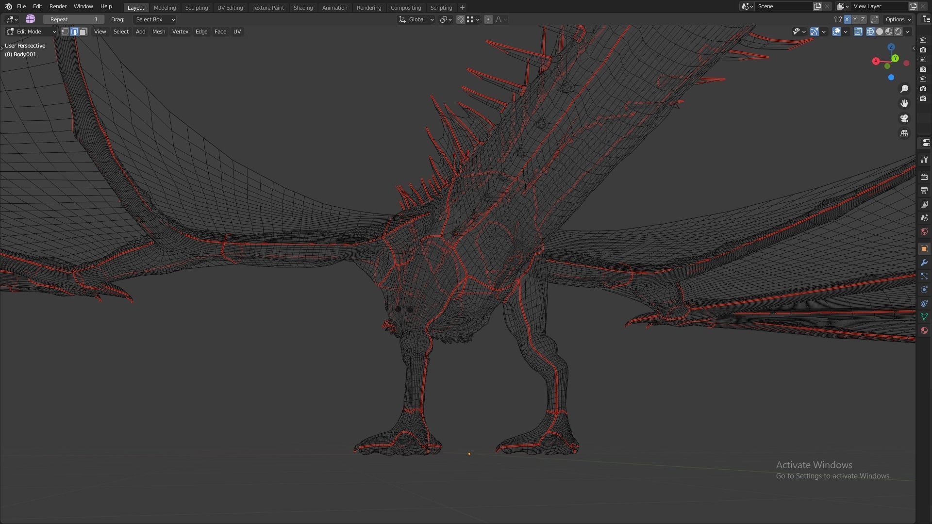This screenshot has width=932, height=524.
Task: Click the Blender logo icon
Action: coord(8,6)
